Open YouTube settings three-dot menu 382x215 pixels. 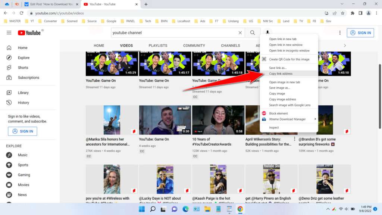point(340,33)
